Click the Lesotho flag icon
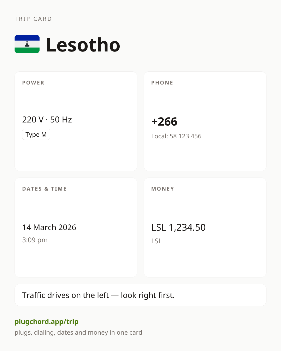Screen dimensions: 281x351 pos(27,44)
